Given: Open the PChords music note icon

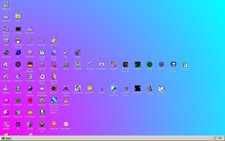Looking at the screenshot, I should [90, 65].
